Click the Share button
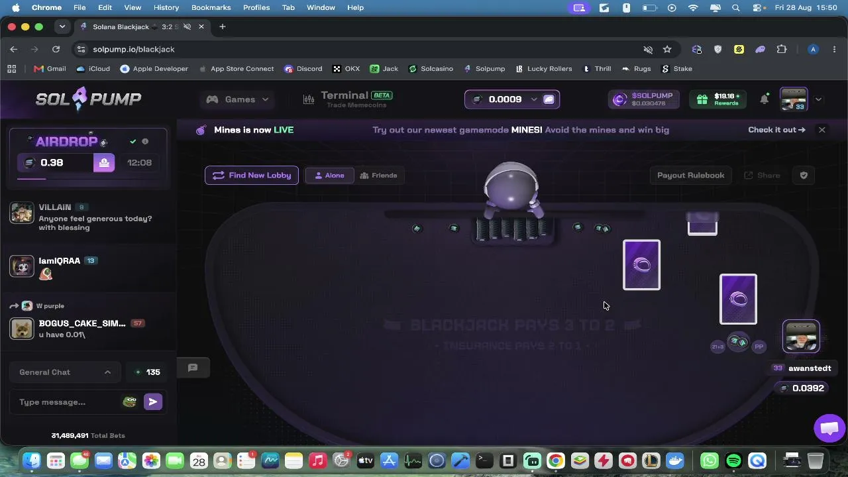This screenshot has height=477, width=848. [763, 176]
